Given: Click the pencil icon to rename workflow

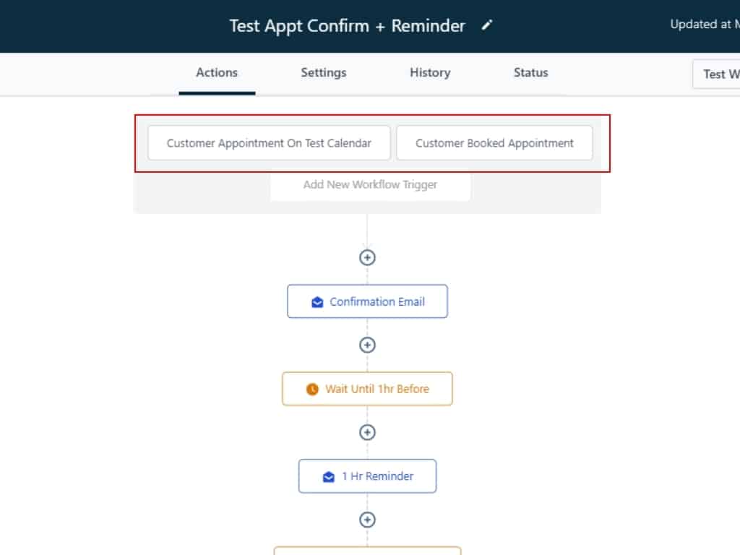Looking at the screenshot, I should point(487,25).
